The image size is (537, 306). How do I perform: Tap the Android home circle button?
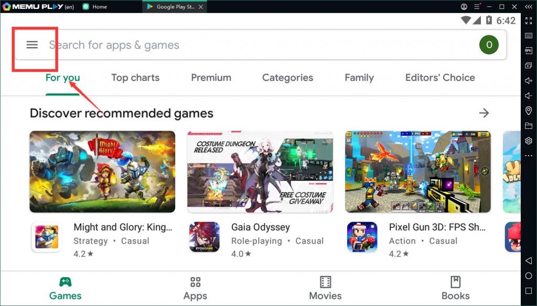pyautogui.click(x=528, y=276)
